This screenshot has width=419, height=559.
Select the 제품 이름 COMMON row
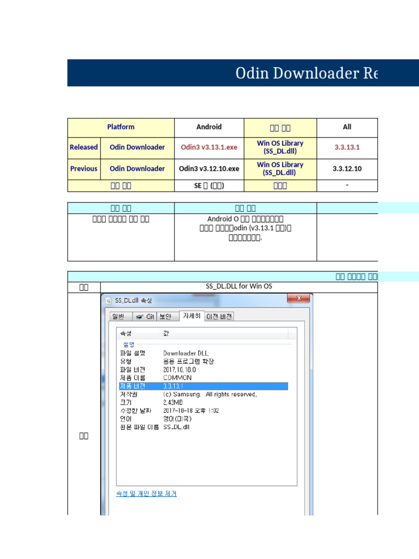coord(203,378)
